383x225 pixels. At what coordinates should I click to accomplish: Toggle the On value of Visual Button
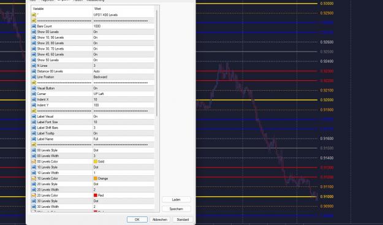[x=96, y=88]
